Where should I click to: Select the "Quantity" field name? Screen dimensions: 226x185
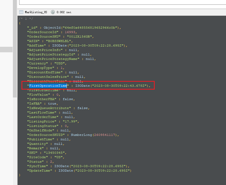pos(37,144)
